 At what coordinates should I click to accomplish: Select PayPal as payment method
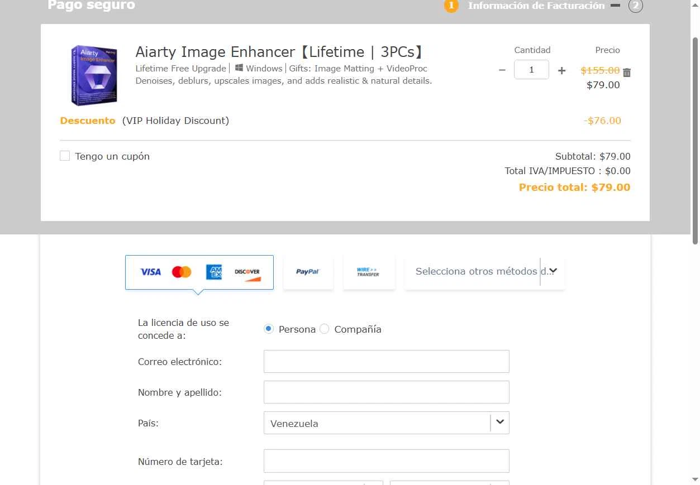[x=308, y=272]
